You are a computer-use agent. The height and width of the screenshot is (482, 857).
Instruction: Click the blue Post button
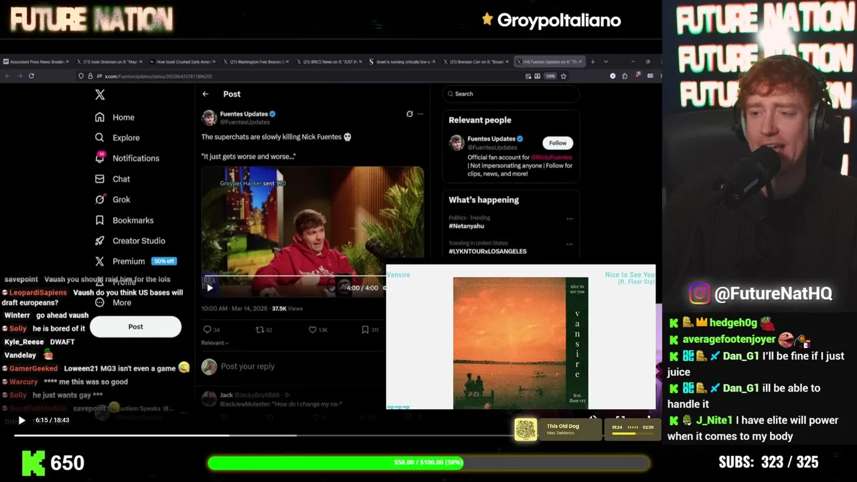pyautogui.click(x=135, y=327)
